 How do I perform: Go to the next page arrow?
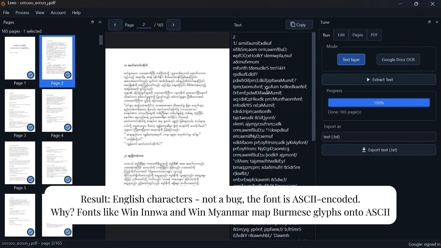pos(173,25)
